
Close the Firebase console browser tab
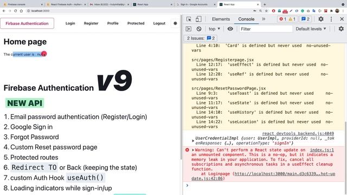pos(42,4)
